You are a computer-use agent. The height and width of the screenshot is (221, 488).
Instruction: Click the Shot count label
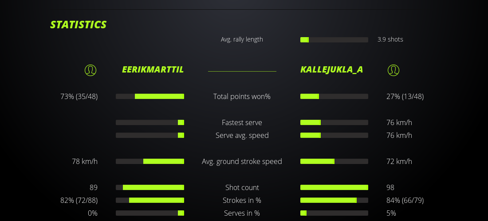coord(242,187)
